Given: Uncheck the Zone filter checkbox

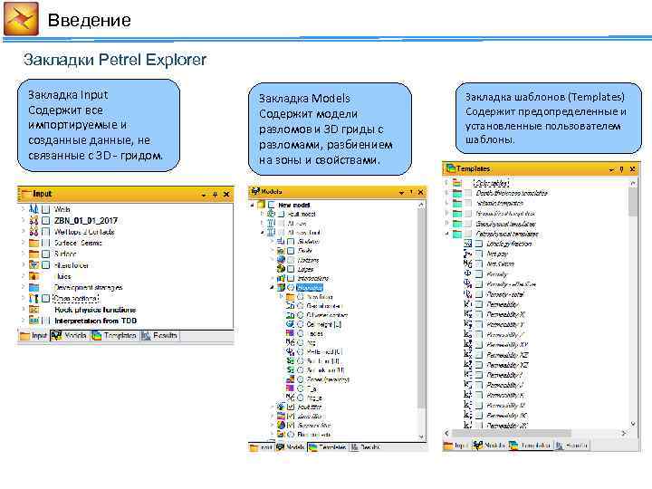Looking at the screenshot, I should coord(291,416).
